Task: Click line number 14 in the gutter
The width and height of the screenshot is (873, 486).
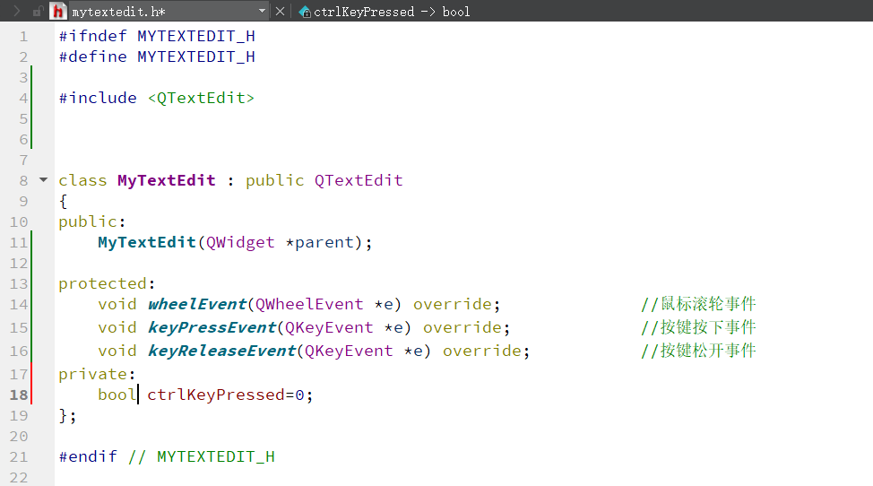Action: (x=18, y=305)
